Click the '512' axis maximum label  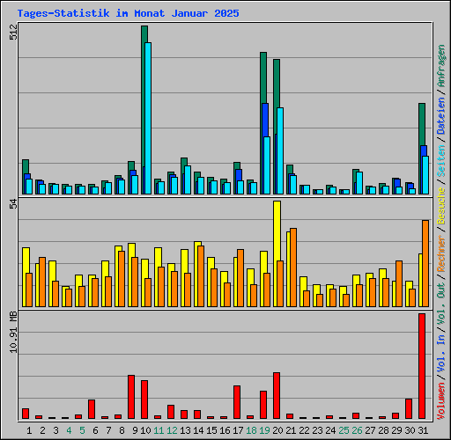pos(13,32)
